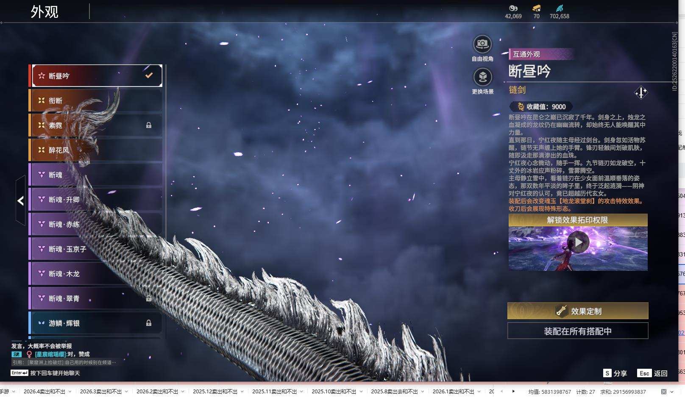
Task: Click the chat channel badge icon
Action: 17,354
